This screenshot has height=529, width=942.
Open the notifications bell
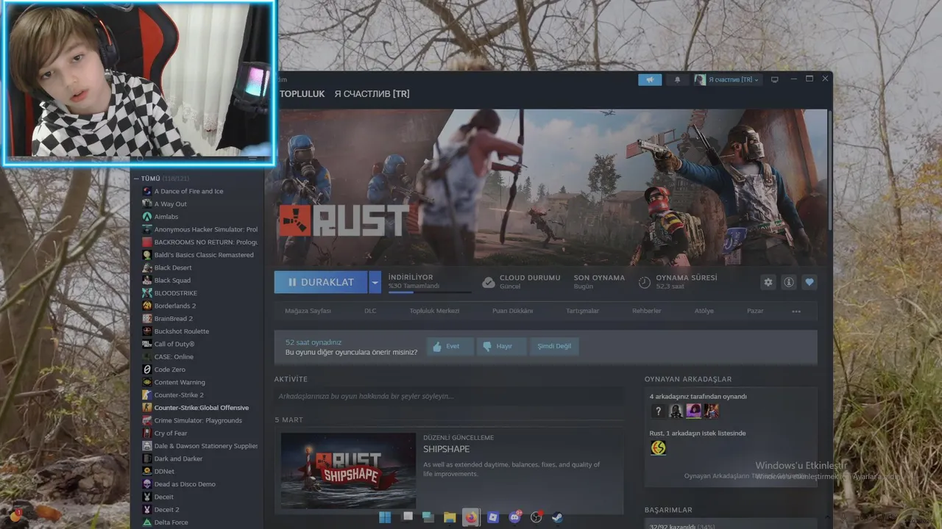coord(677,79)
